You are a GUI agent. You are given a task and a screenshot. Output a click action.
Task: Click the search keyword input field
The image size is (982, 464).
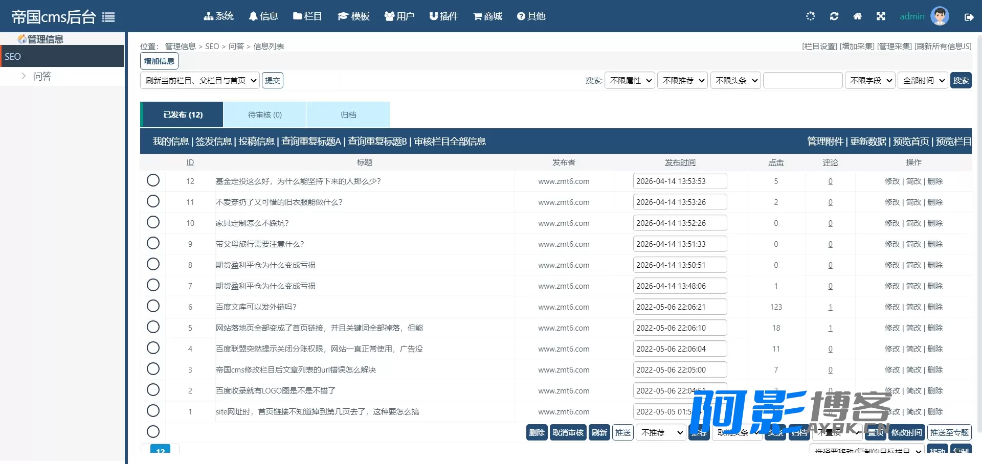[803, 80]
